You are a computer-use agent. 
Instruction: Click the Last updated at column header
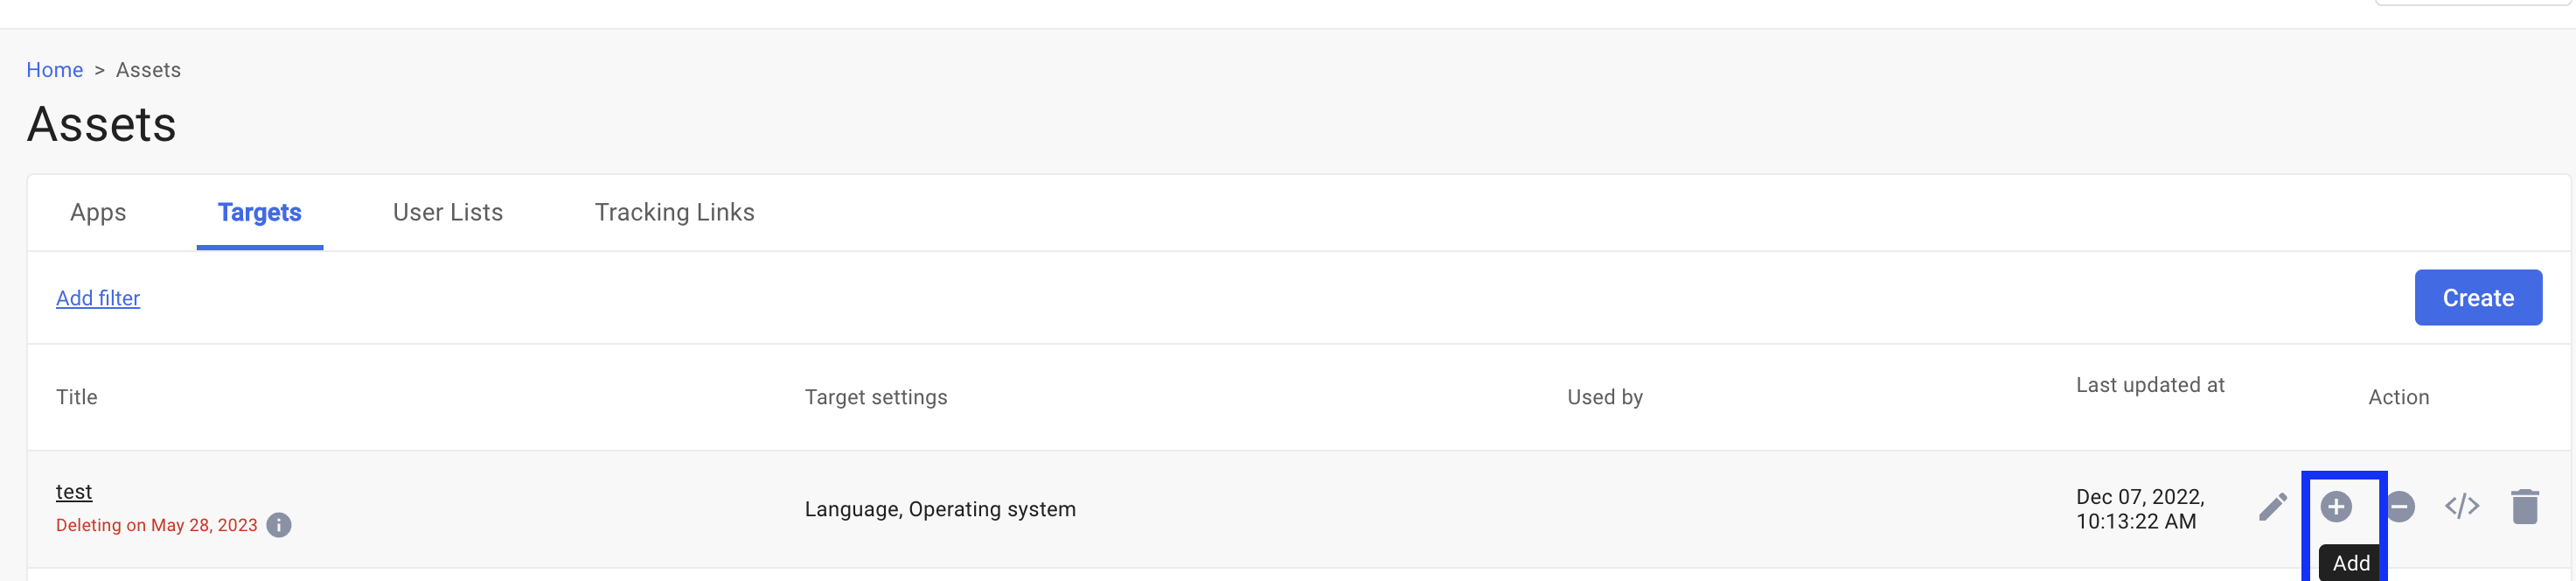click(x=2149, y=385)
